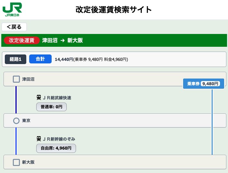
Task: Click the arrow icon between 津田沼 and 新大阪
Action: point(63,40)
